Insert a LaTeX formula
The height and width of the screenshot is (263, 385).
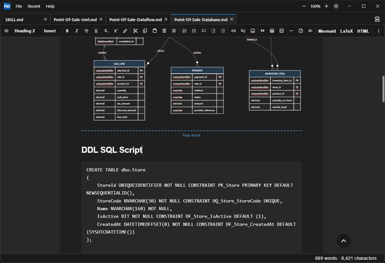point(347,31)
